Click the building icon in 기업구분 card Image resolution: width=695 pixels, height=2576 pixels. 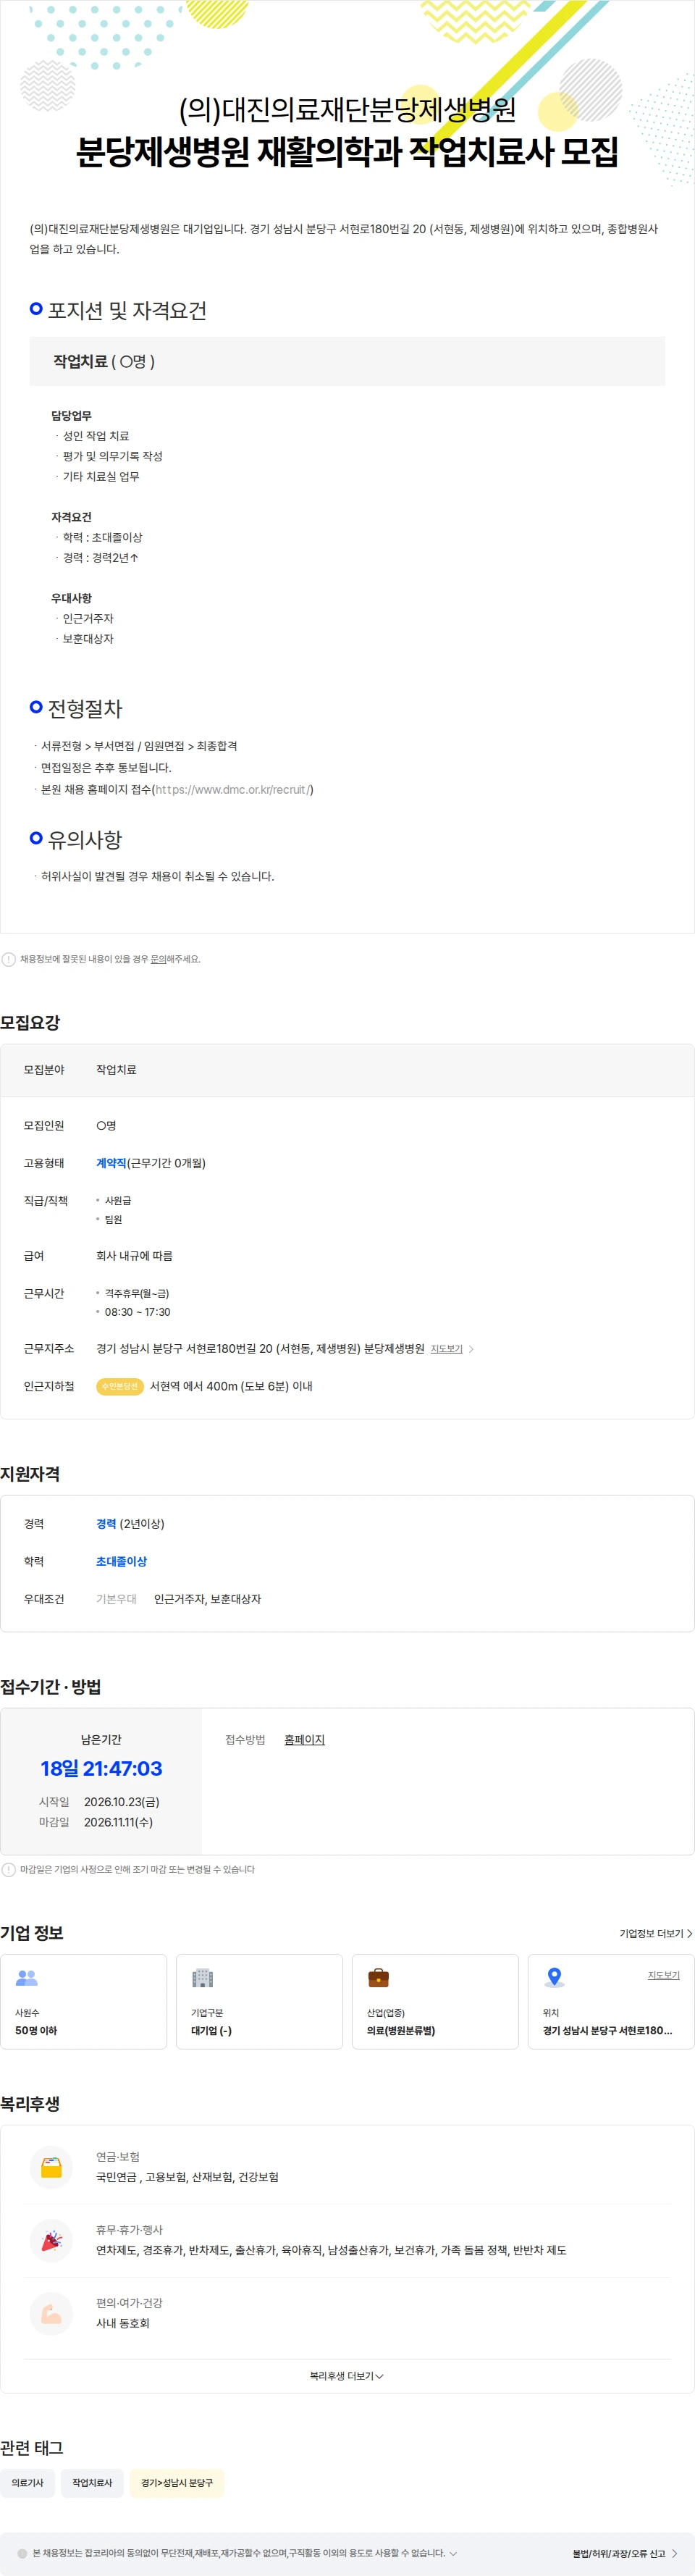(x=203, y=1977)
